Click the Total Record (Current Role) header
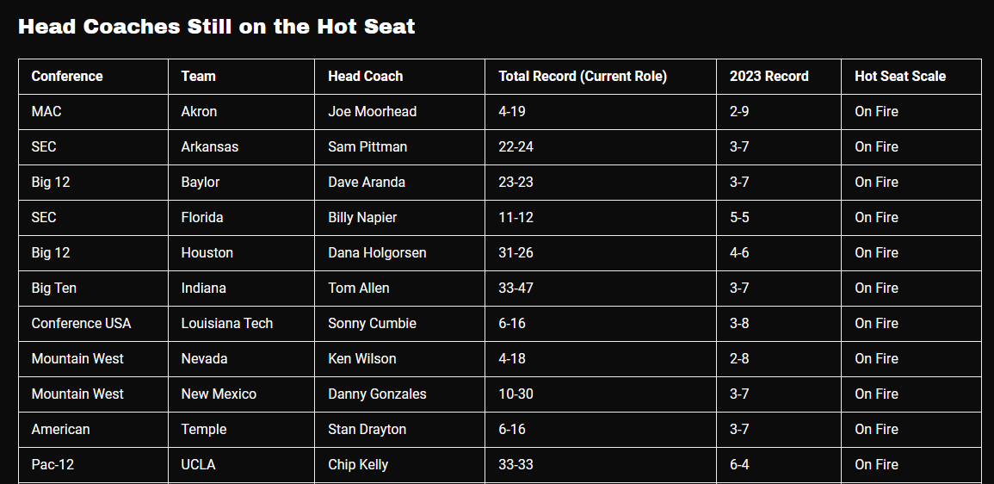The width and height of the screenshot is (994, 484). pyautogui.click(x=583, y=77)
